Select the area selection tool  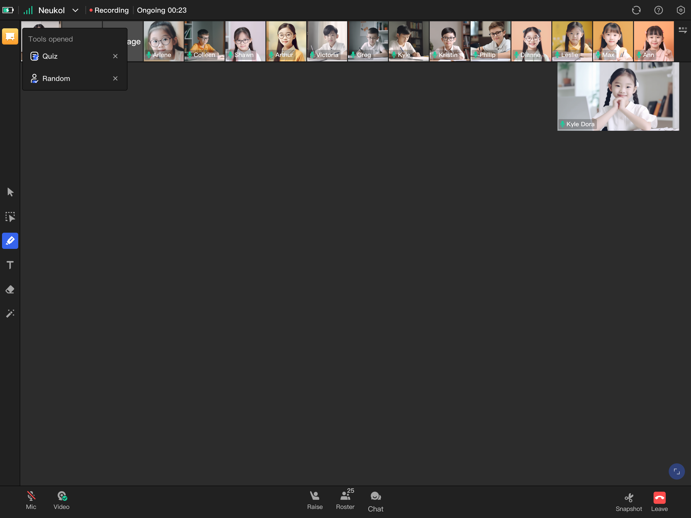pyautogui.click(x=10, y=217)
